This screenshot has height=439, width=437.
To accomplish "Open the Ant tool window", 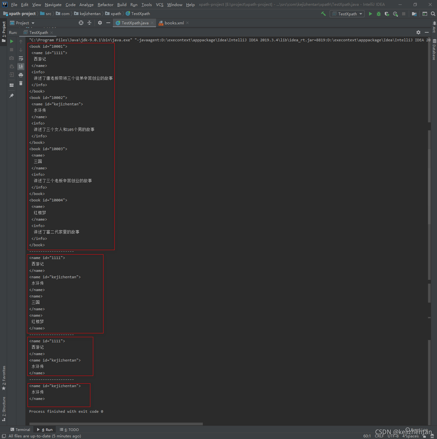I will (434, 27).
